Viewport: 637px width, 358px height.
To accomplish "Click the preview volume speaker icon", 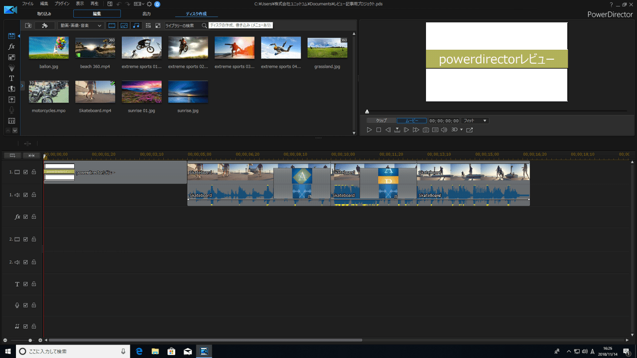I will click(444, 130).
